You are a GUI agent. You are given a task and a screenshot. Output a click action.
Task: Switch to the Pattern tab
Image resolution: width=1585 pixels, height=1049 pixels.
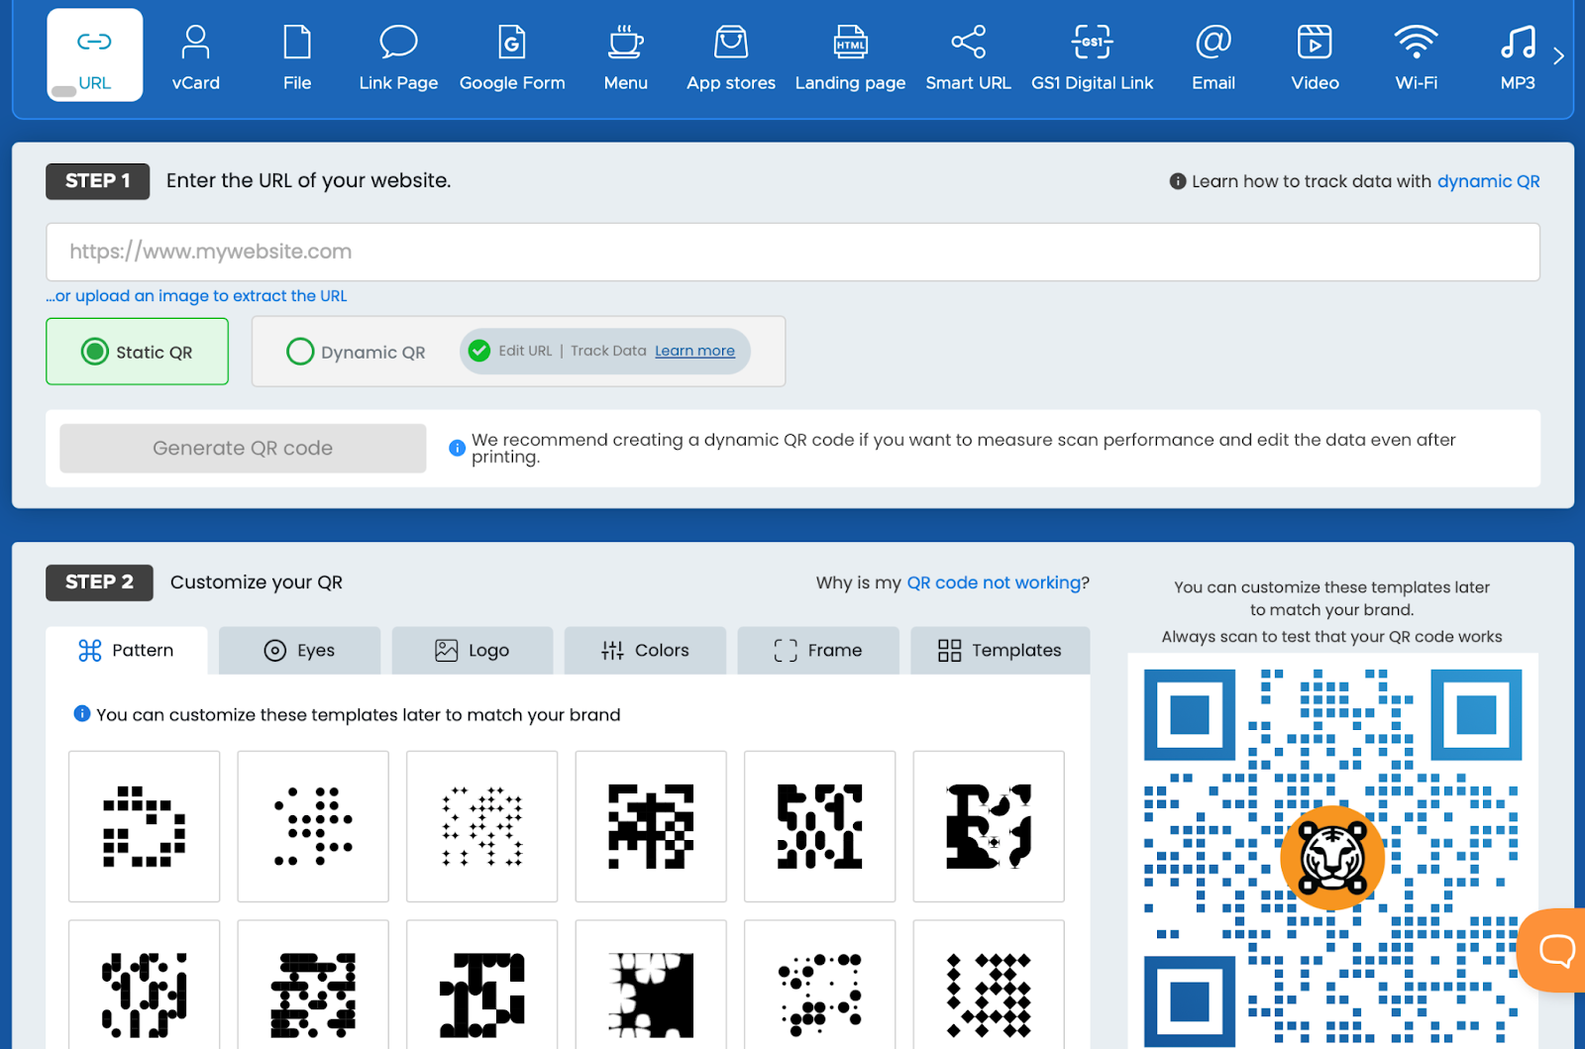pos(127,651)
